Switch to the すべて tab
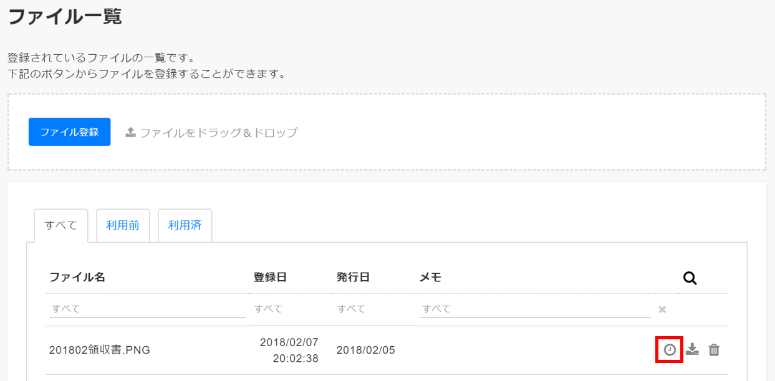Screen dimensions: 775x381 coord(61,225)
